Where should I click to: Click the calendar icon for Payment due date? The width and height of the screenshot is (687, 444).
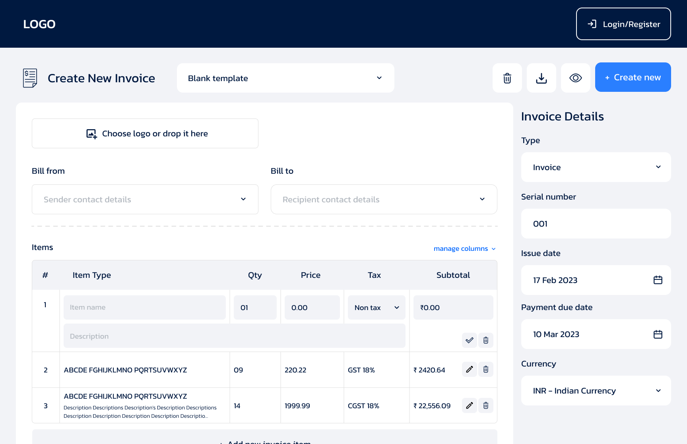[658, 334]
